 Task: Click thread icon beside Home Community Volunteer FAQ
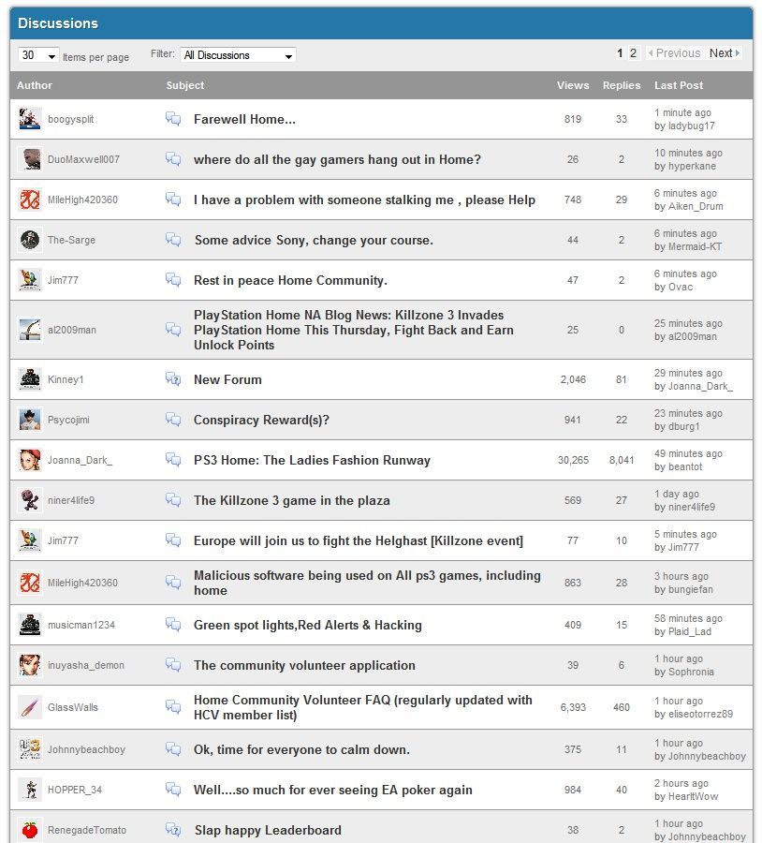click(x=173, y=707)
